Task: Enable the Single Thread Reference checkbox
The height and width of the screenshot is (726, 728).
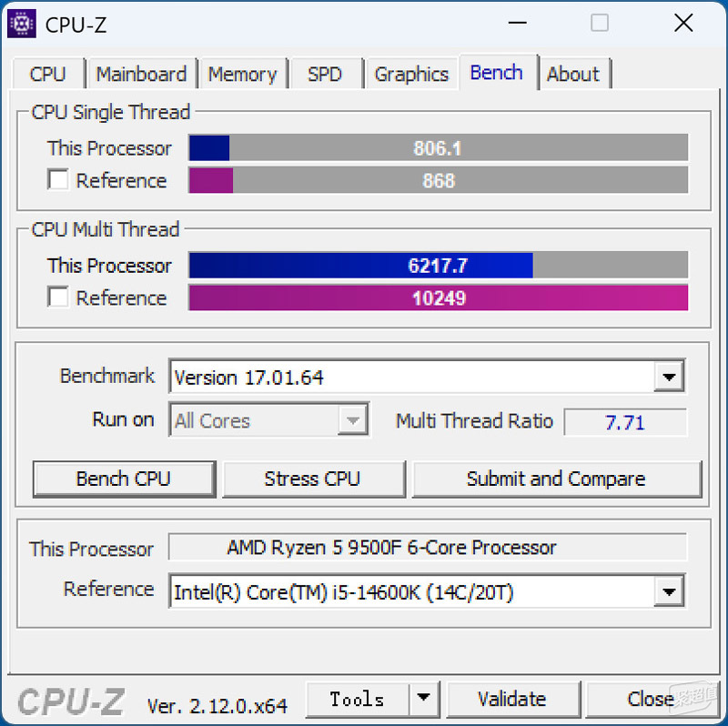Action: coord(58,179)
